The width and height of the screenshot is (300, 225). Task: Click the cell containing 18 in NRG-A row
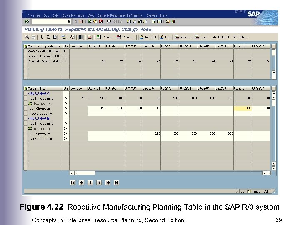click(151, 108)
